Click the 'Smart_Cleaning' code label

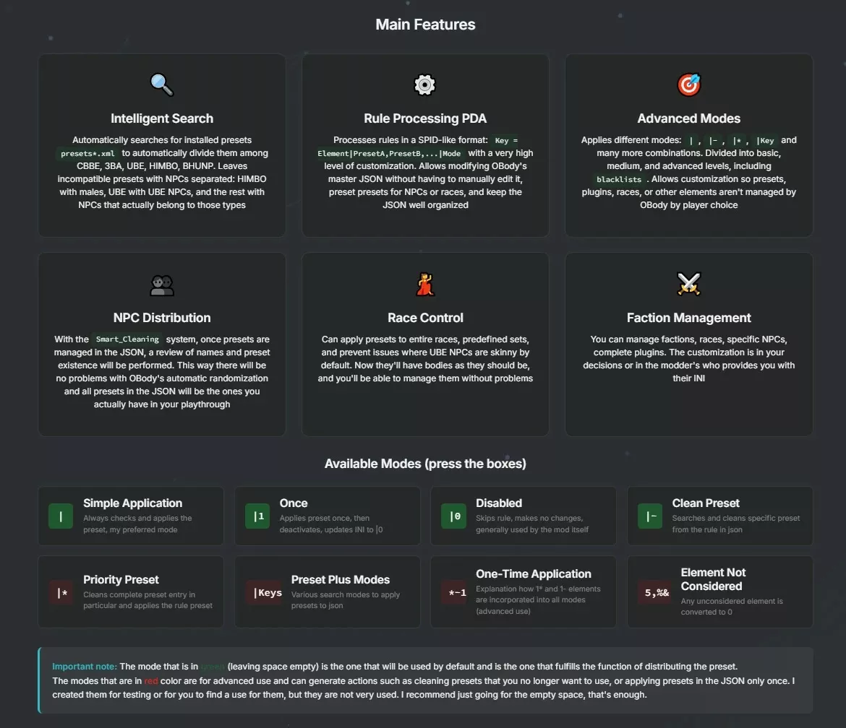tap(127, 339)
